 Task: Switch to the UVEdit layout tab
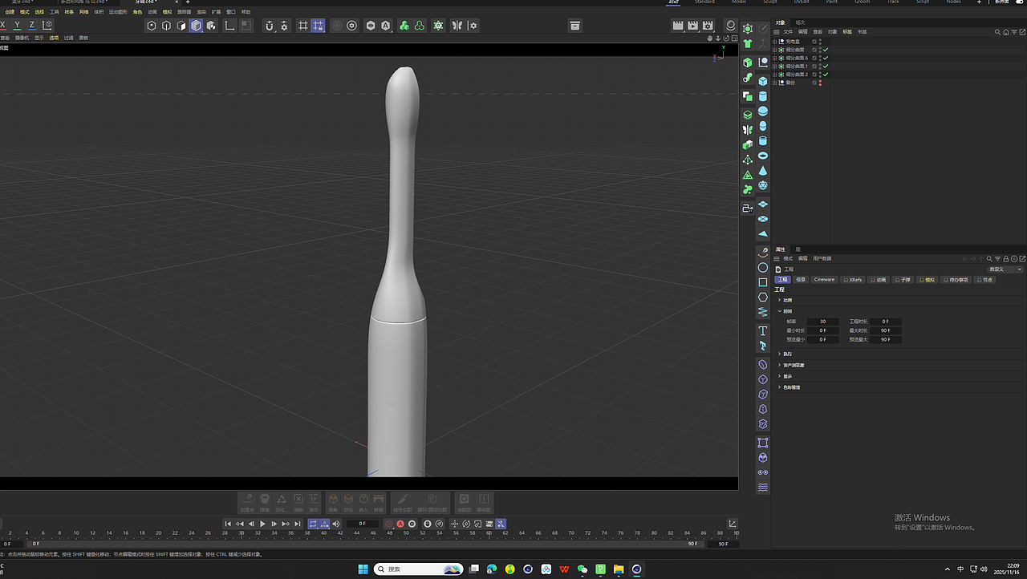[801, 2]
